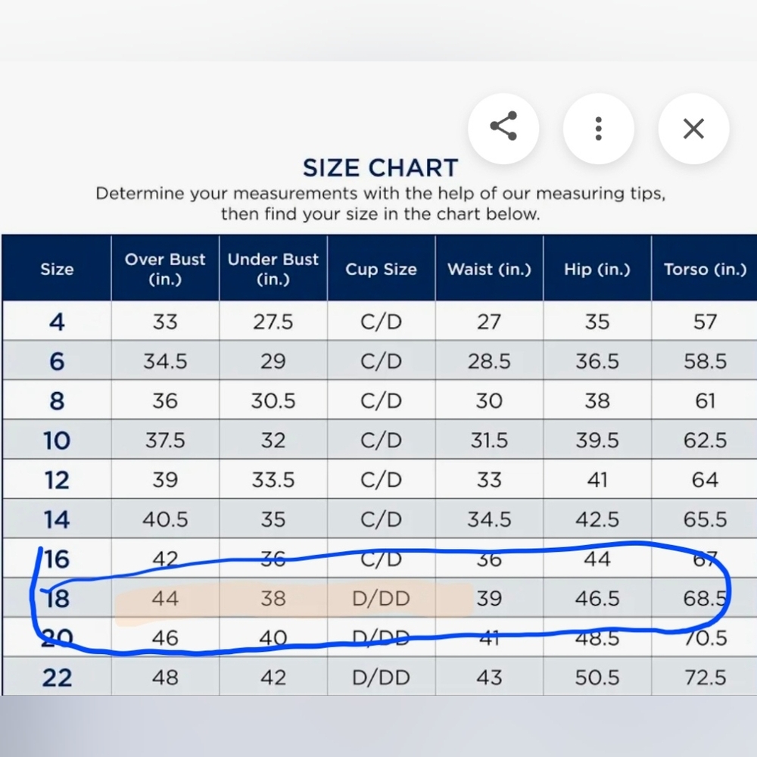Click the SIZE CHART title
This screenshot has width=757, height=757.
click(380, 167)
